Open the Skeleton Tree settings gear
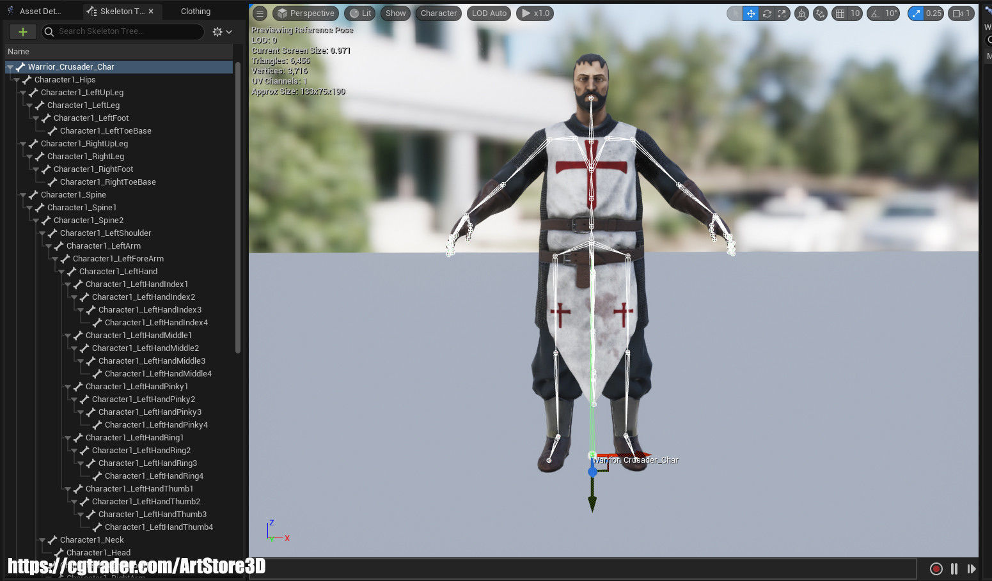 pyautogui.click(x=217, y=31)
